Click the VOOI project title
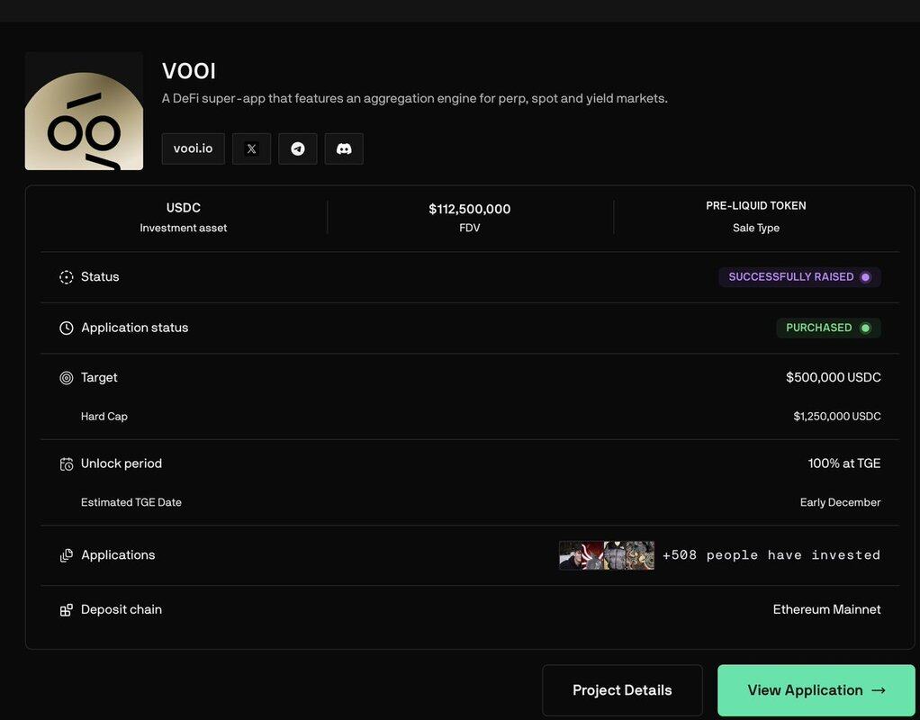 coord(189,71)
